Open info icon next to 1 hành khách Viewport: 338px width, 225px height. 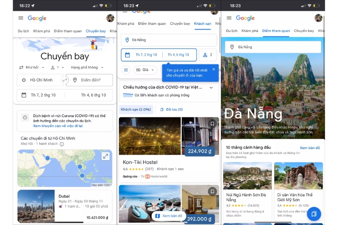pyautogui.click(x=62, y=144)
